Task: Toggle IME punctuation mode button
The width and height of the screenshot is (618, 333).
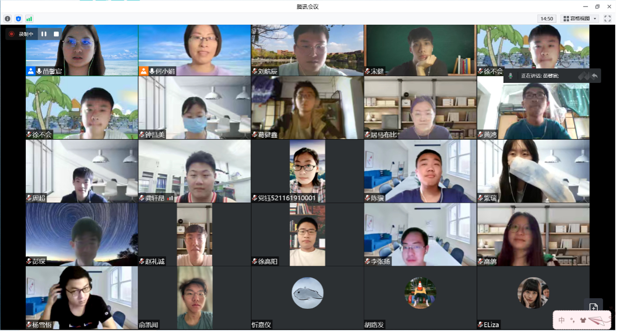Action: click(572, 320)
